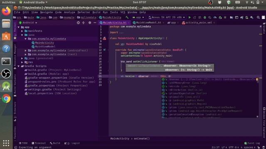Viewport: 266px width, 149px height.
Task: Click the override gutter icon at line 12
Action: 104,50
